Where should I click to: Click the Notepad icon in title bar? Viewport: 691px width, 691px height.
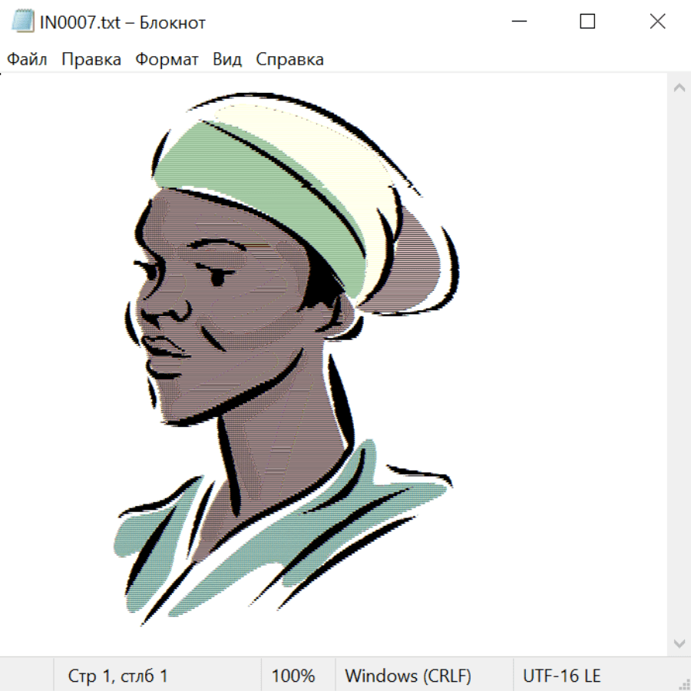coord(23,21)
